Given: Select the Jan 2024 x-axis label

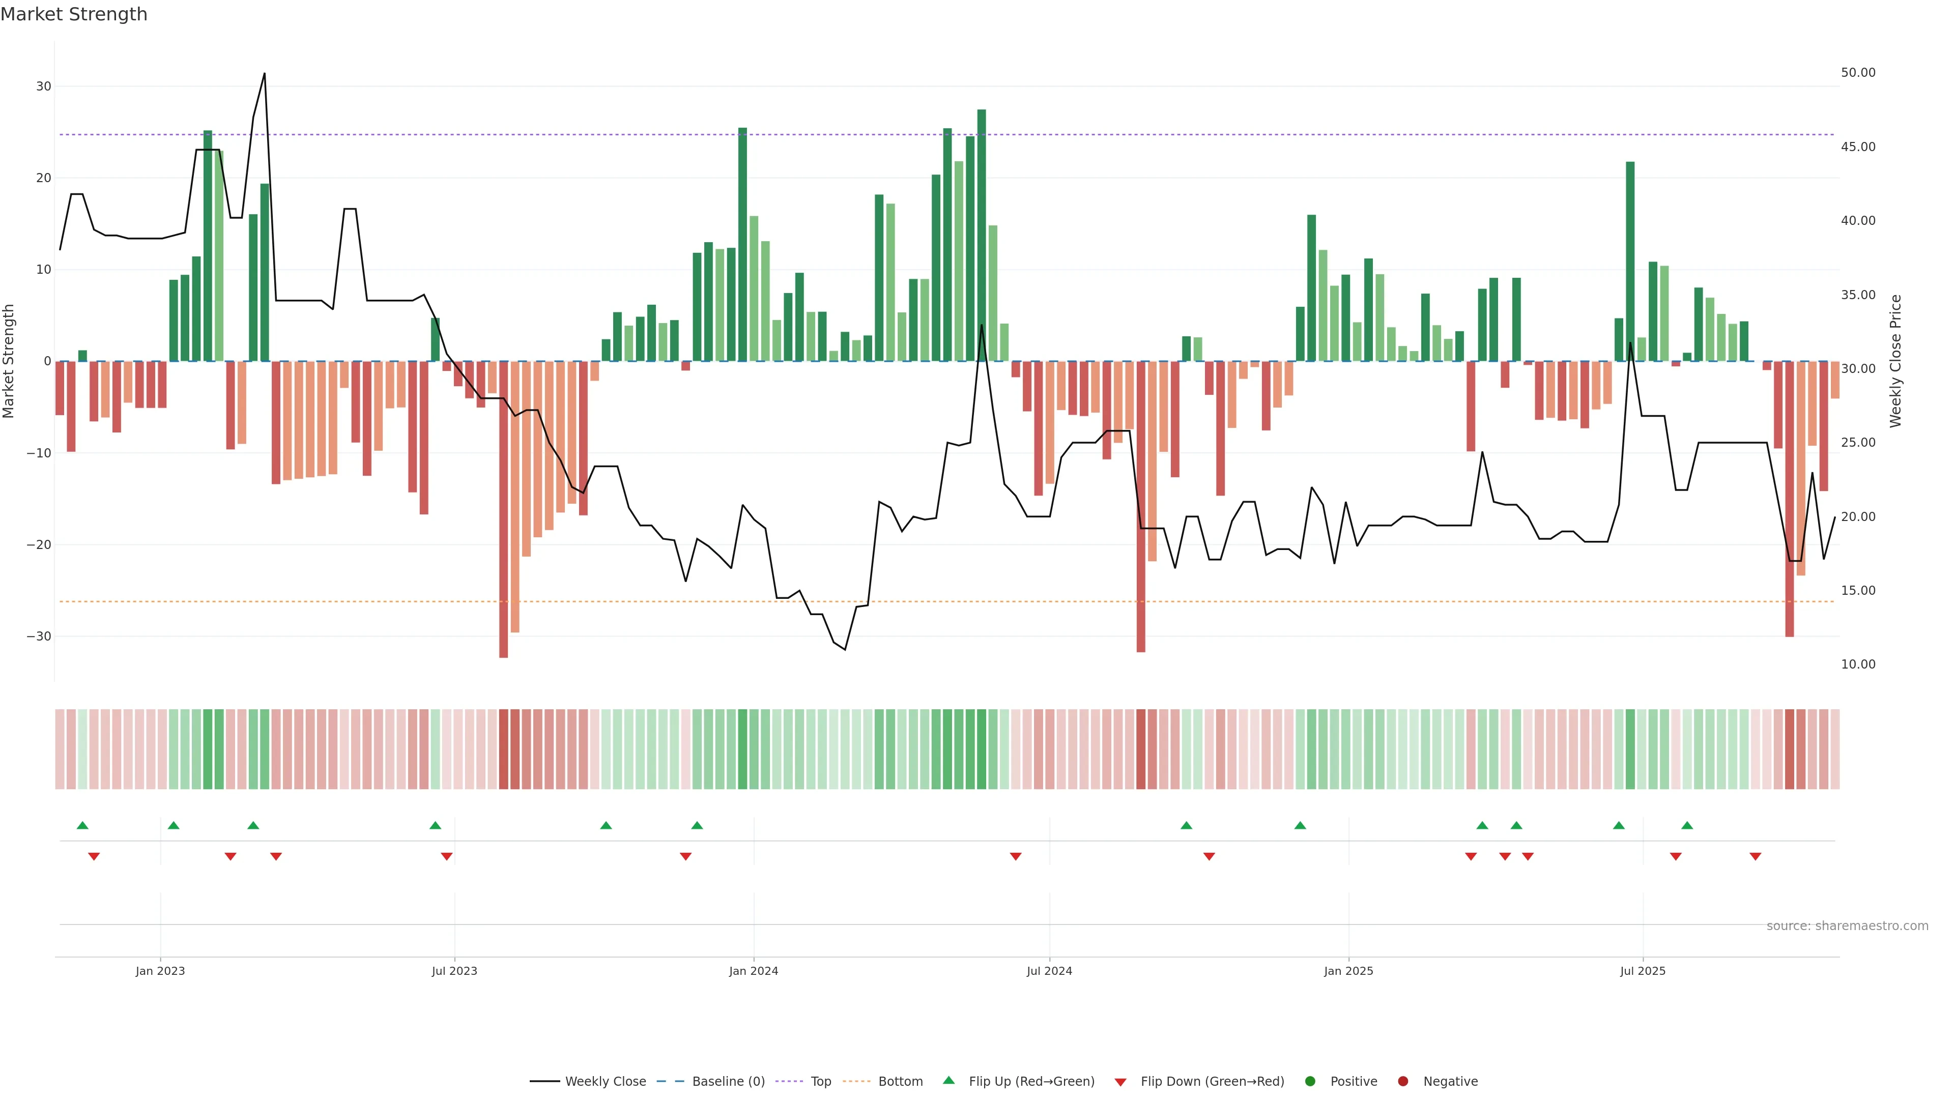Looking at the screenshot, I should (753, 971).
